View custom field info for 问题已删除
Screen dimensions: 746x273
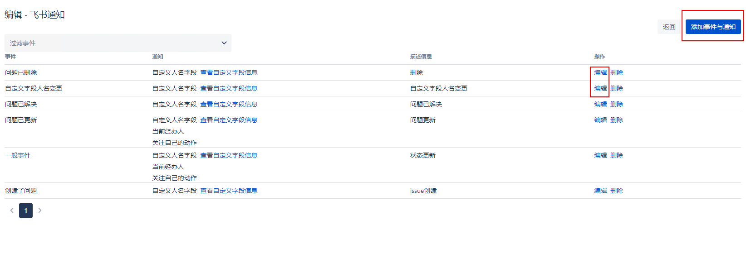point(229,72)
